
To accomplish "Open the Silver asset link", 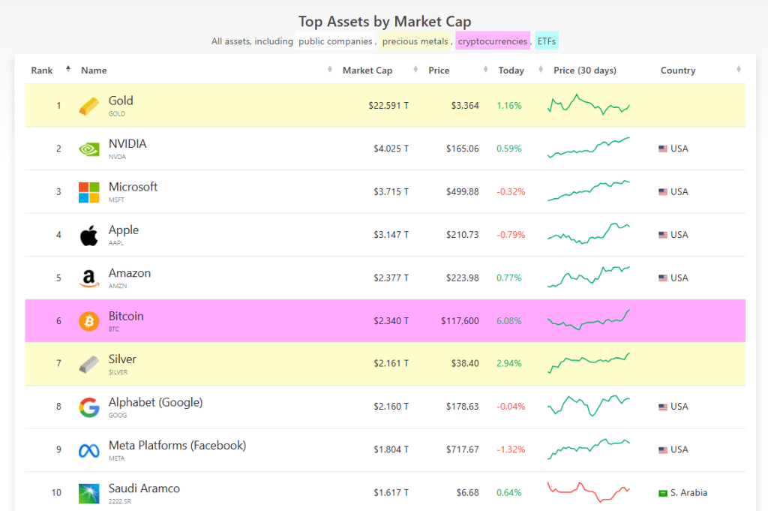I will 122,359.
